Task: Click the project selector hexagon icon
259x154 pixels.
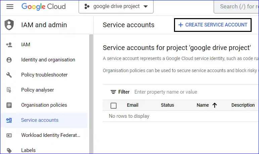Action: tap(87, 7)
